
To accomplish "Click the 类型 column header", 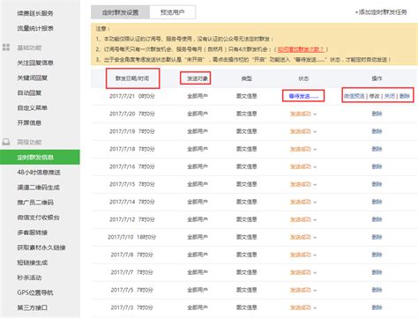I will [247, 78].
